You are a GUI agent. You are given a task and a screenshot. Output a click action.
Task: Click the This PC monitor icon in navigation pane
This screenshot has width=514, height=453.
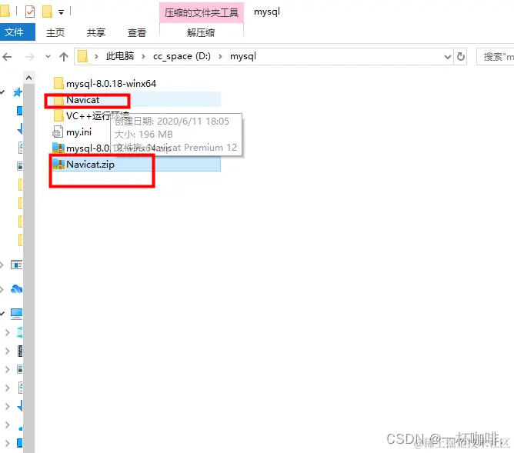pyautogui.click(x=16, y=314)
